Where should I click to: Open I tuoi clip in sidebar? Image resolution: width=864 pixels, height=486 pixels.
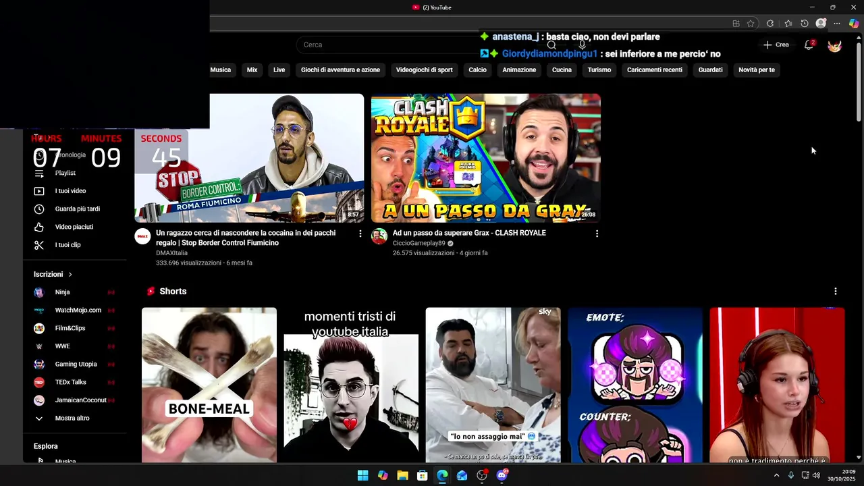point(74,245)
